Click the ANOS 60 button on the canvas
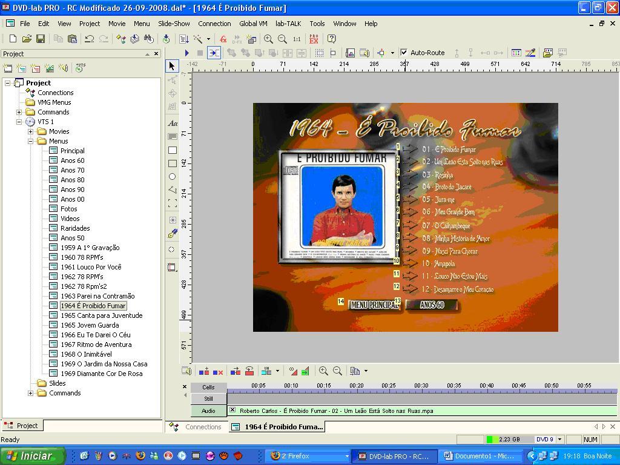Viewport: 620px width, 465px height. [432, 305]
